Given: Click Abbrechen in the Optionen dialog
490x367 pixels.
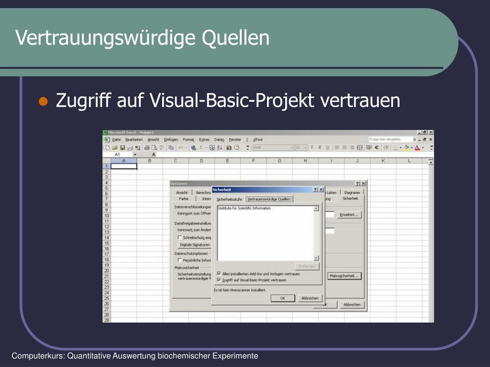Looking at the screenshot, I should click(352, 304).
